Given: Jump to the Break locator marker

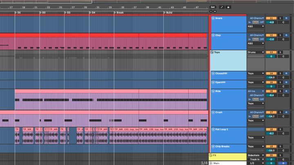Looking at the screenshot, I should coord(119,13).
